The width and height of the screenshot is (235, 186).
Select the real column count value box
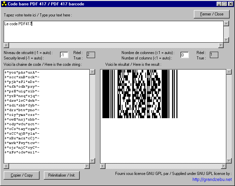click(x=214, y=55)
